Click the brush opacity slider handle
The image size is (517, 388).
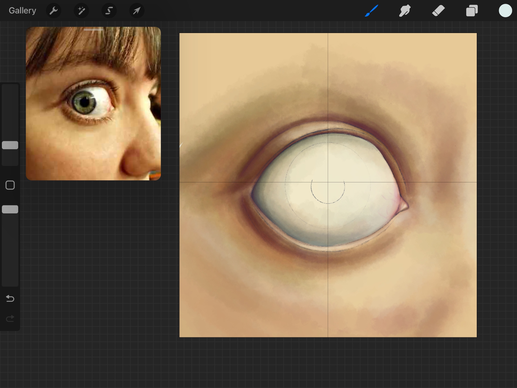pos(10,209)
